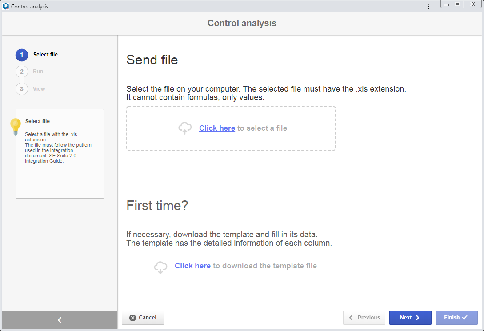Maximize the Control analysis window

coord(457,4)
